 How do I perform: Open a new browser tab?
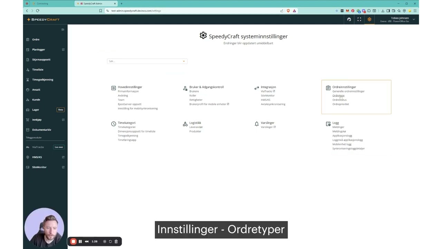(121, 3)
